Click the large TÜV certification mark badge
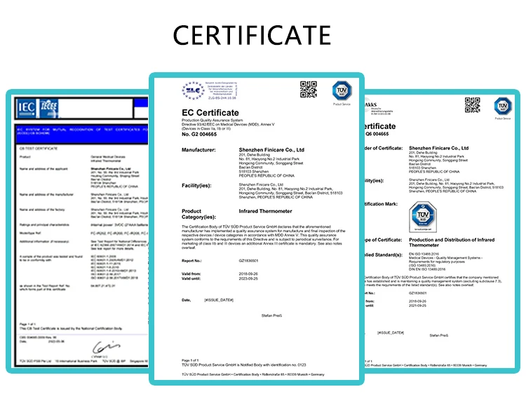Screen dimensions: 526x401 (x=423, y=217)
